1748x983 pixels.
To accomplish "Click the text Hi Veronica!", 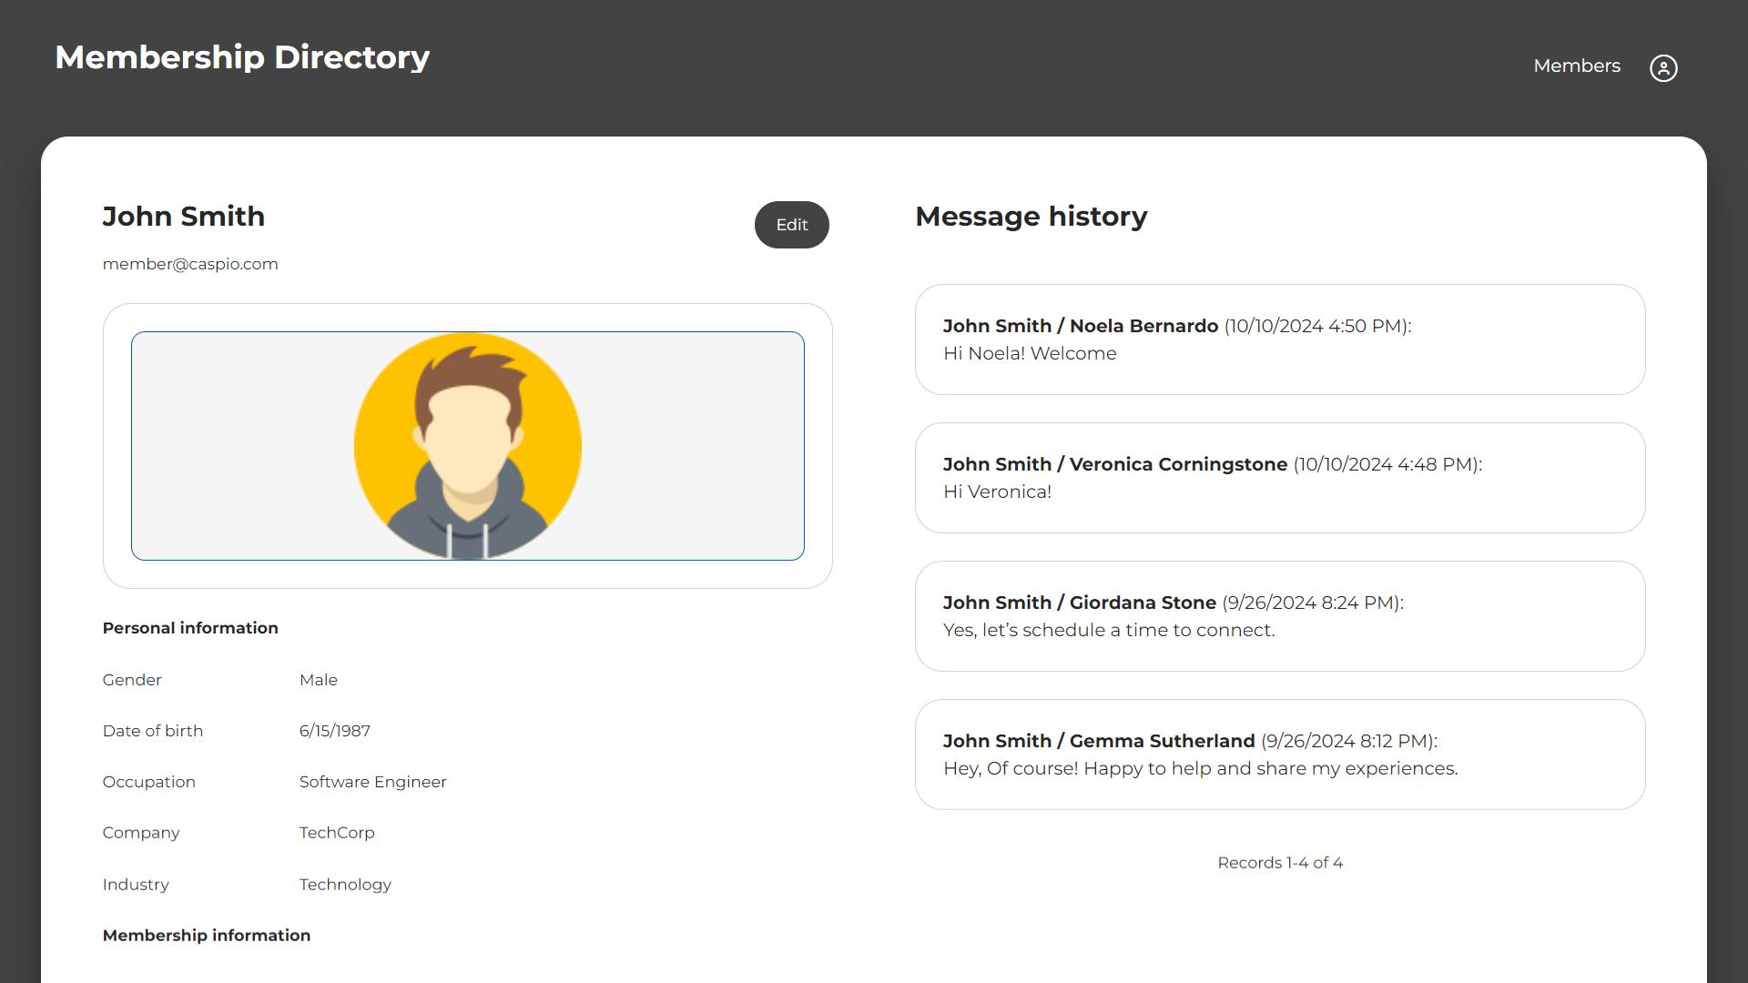I will pyautogui.click(x=997, y=491).
